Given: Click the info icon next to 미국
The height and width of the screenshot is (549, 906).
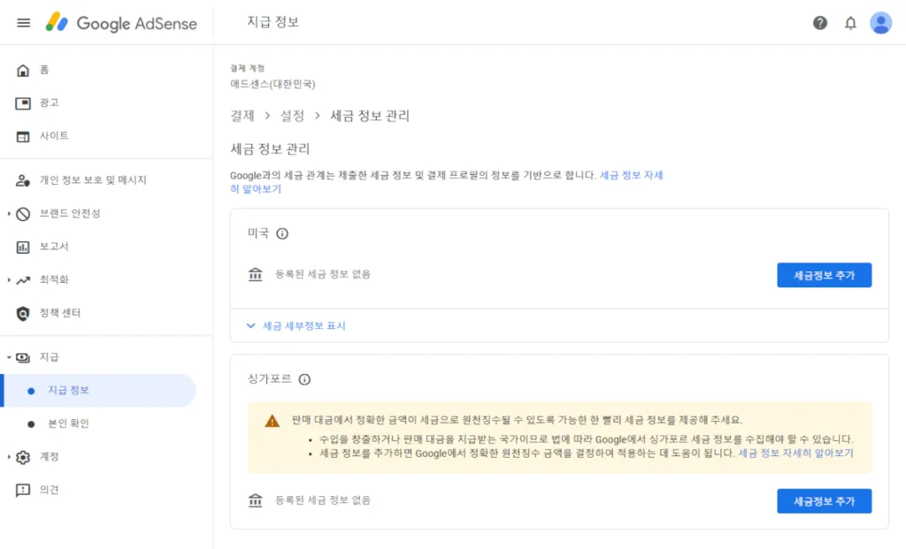Looking at the screenshot, I should point(282,234).
